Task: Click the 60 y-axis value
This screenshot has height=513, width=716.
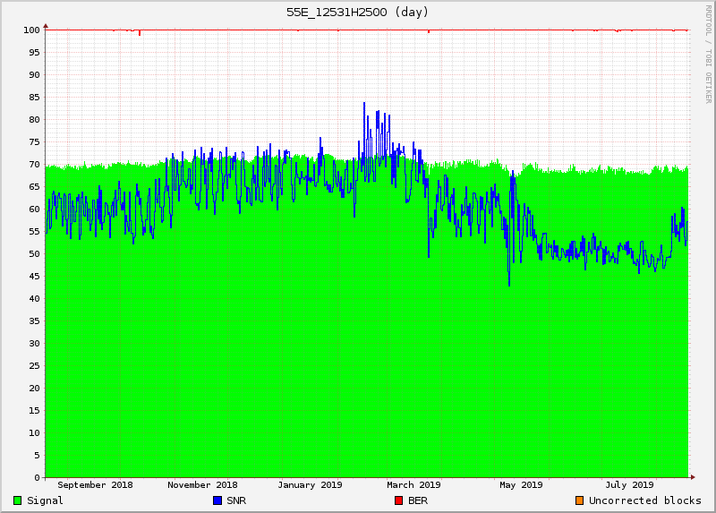Action: 34,209
